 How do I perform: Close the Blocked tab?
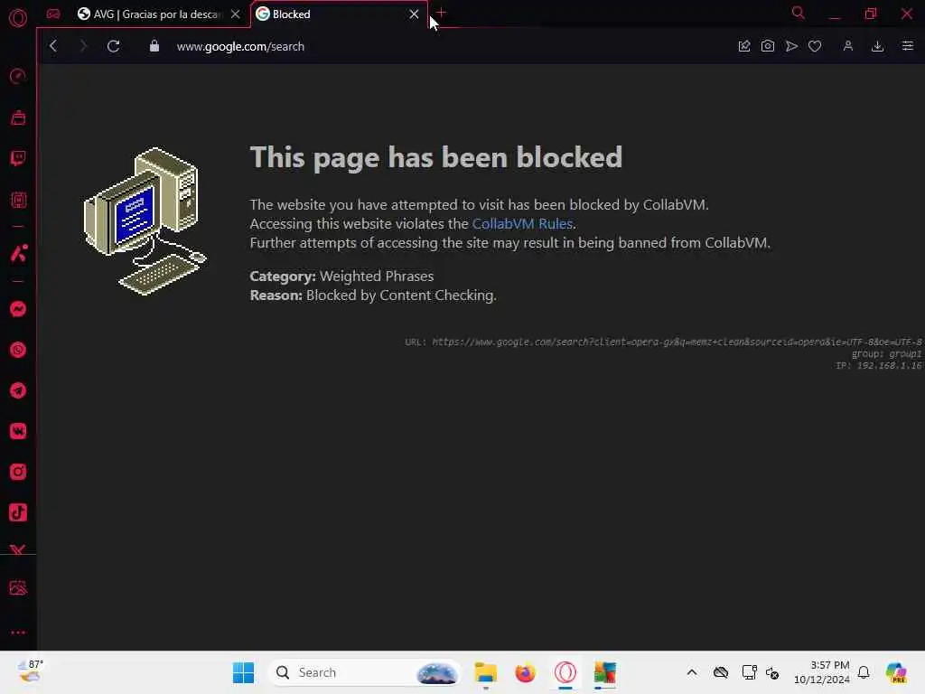point(414,14)
